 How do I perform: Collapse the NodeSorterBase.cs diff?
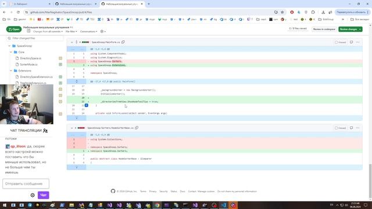point(71,128)
